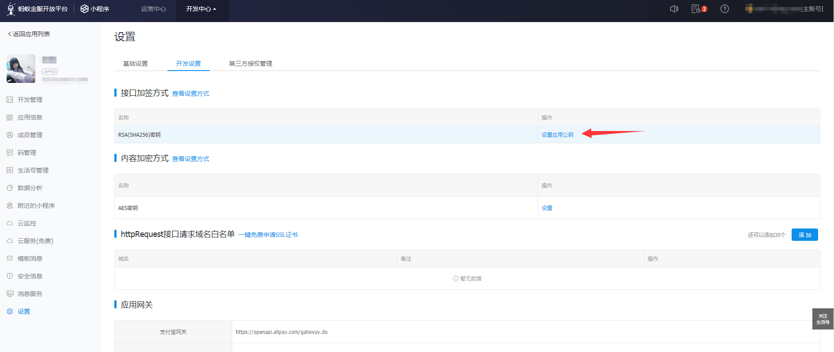Click the speaker announcement icon in header
The height and width of the screenshot is (352, 834).
674,9
